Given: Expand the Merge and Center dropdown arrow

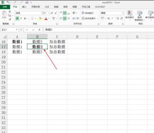Looking at the screenshot, I should coord(98,18).
